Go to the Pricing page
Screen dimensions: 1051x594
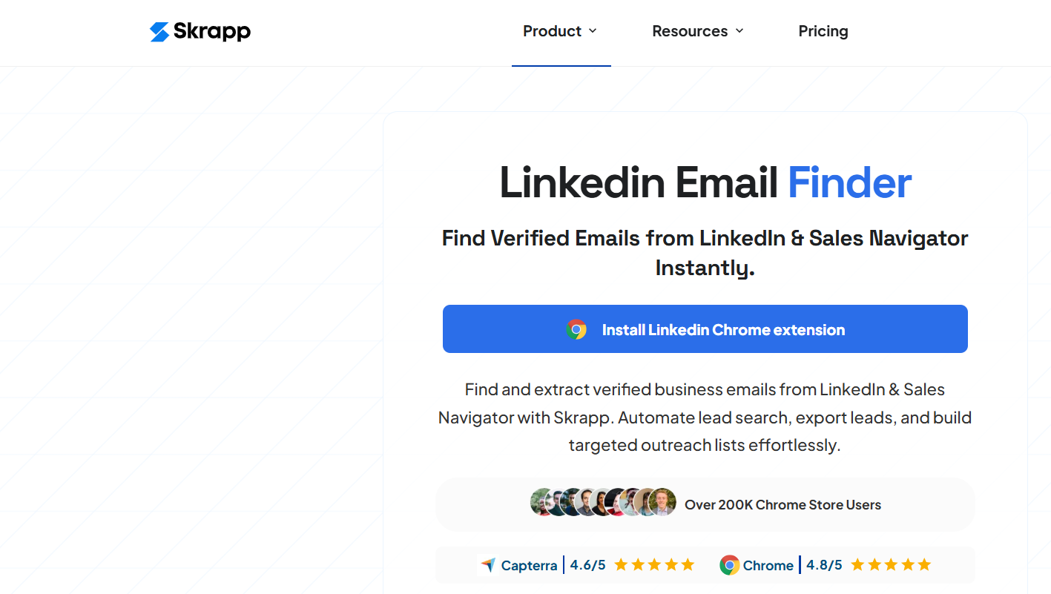coord(823,31)
